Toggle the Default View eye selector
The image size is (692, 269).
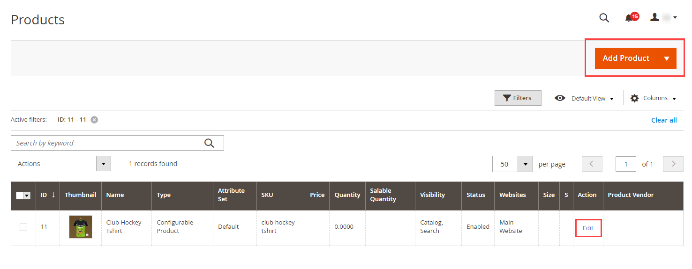tap(584, 98)
